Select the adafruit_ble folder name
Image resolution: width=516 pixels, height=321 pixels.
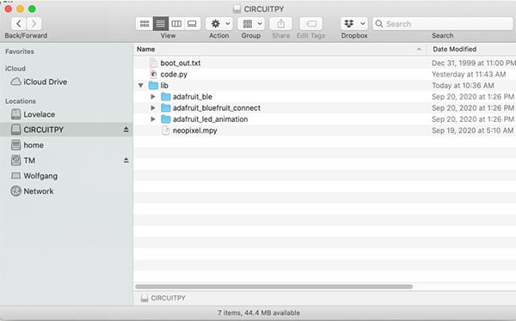point(193,97)
